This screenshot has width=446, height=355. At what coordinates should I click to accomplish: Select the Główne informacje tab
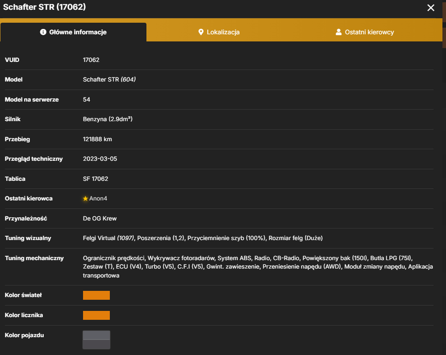74,32
